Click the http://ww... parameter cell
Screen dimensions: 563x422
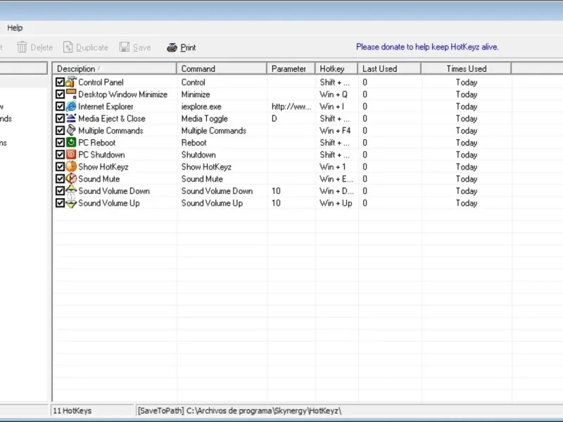[291, 107]
